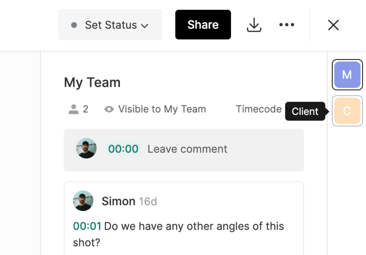Click your avatar in the comment box

[86, 148]
